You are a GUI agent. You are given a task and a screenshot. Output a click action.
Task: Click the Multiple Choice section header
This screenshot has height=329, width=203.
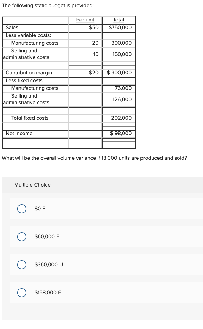click(32, 185)
